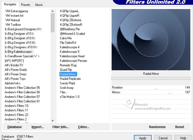The image size is (193, 140).
Task: Select Andrew's Filters 2 category
Action: pos(16,119)
